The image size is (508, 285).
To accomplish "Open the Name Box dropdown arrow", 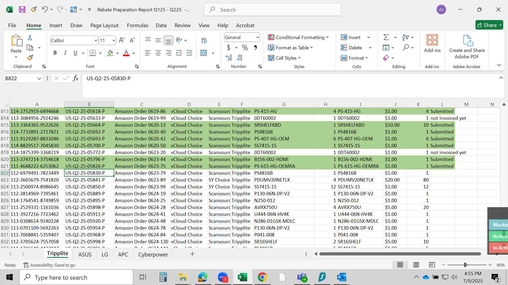I will (39, 78).
